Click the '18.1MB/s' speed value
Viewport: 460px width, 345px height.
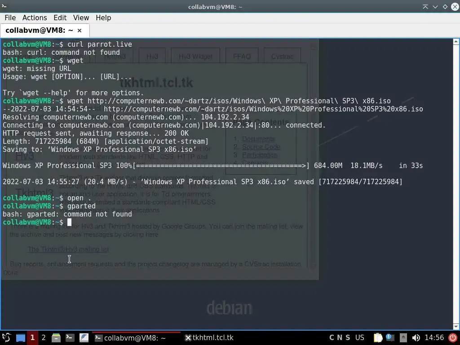tap(367, 166)
